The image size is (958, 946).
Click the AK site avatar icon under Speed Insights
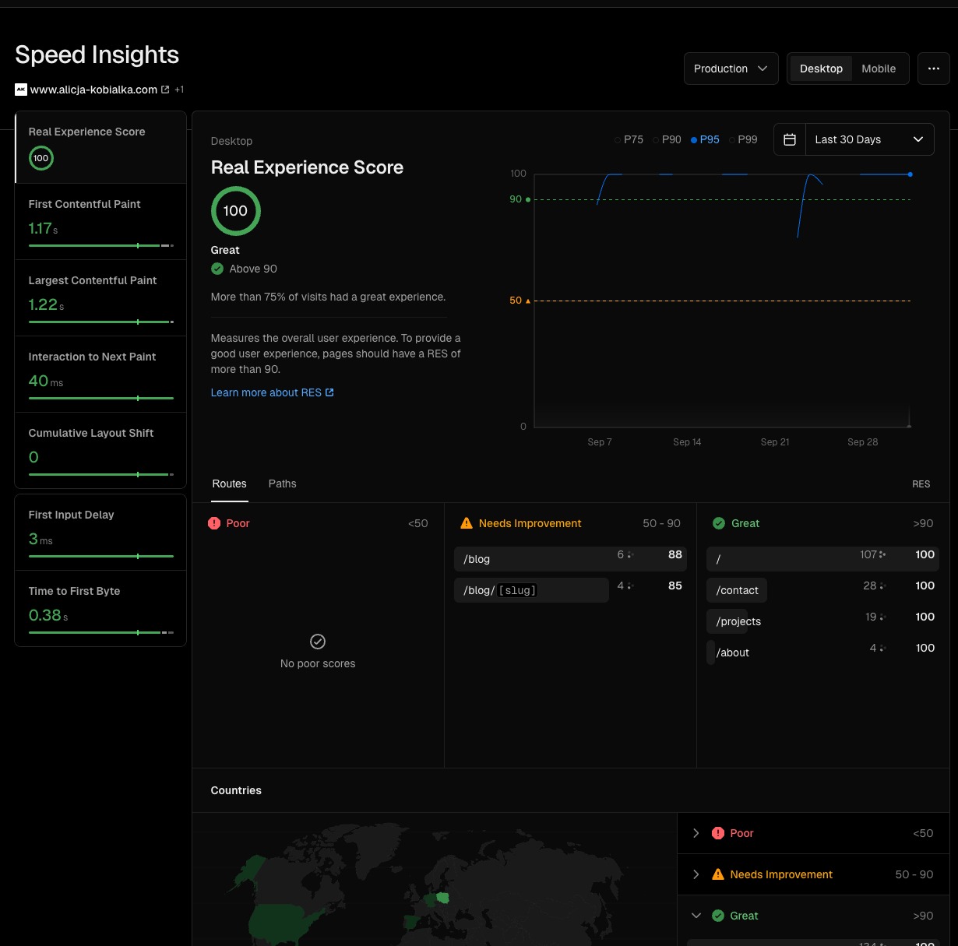point(20,90)
